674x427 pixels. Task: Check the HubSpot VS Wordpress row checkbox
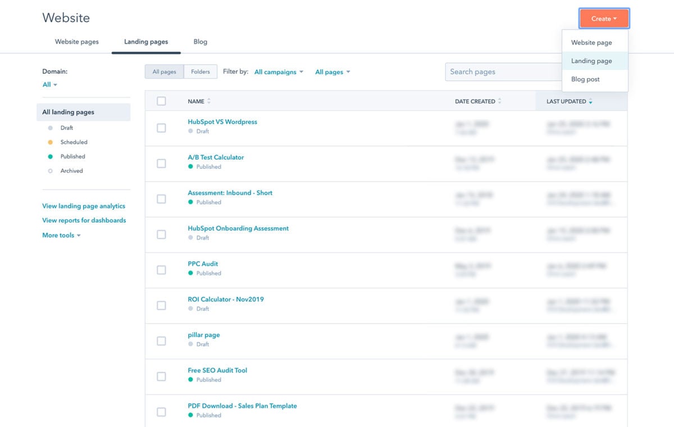pos(161,128)
